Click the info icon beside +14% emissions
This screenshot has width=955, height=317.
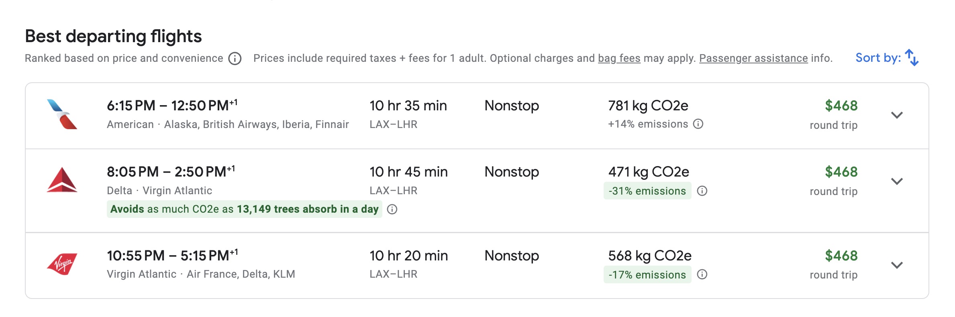click(699, 124)
